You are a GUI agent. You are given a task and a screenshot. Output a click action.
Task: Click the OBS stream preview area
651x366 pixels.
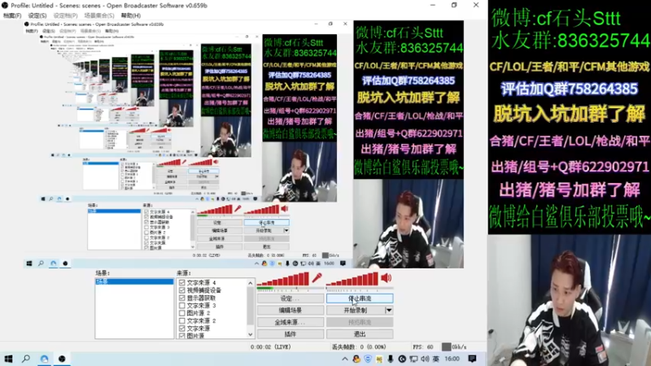(x=243, y=144)
